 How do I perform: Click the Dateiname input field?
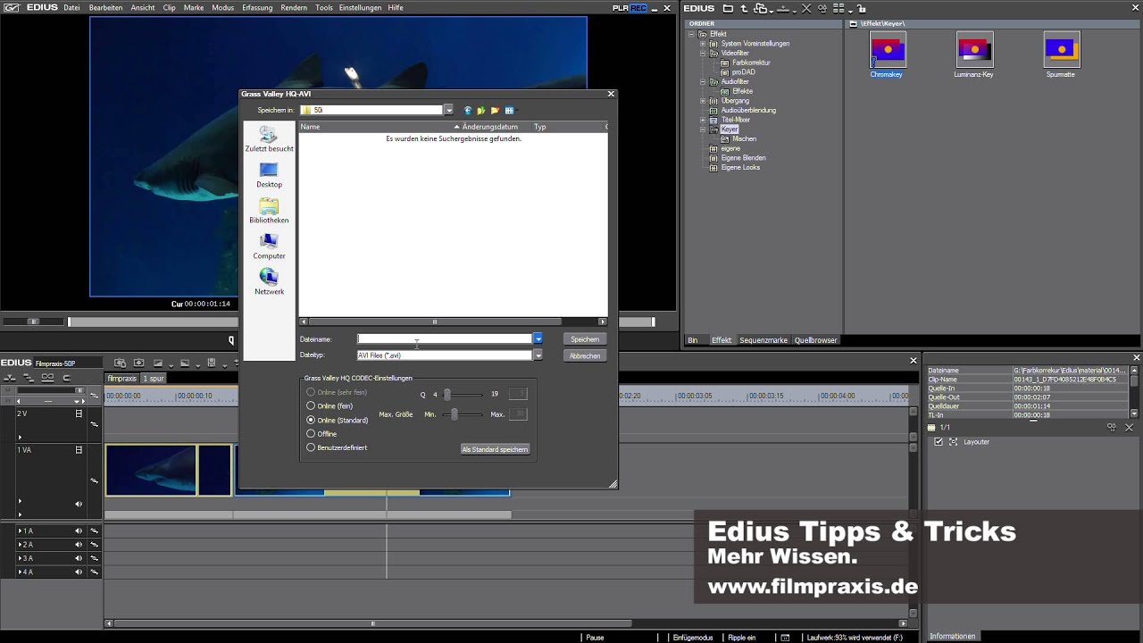pos(445,339)
